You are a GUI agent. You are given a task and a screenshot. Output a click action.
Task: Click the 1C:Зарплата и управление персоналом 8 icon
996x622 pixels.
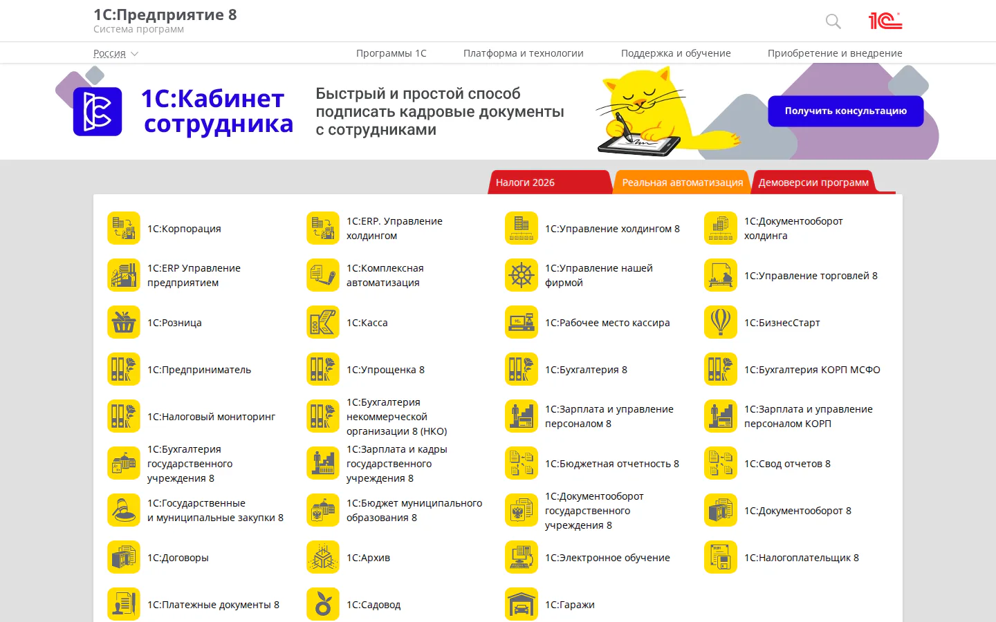click(x=522, y=416)
